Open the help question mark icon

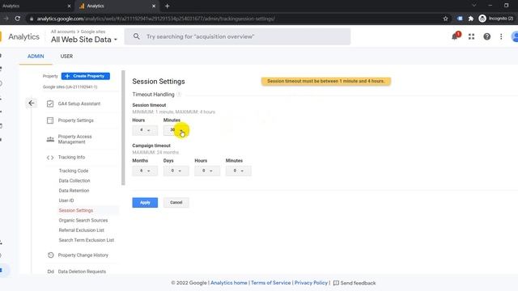tap(487, 36)
